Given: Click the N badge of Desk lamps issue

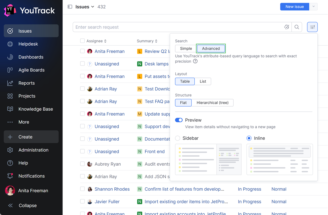Looking at the screenshot, I should 140,64.
